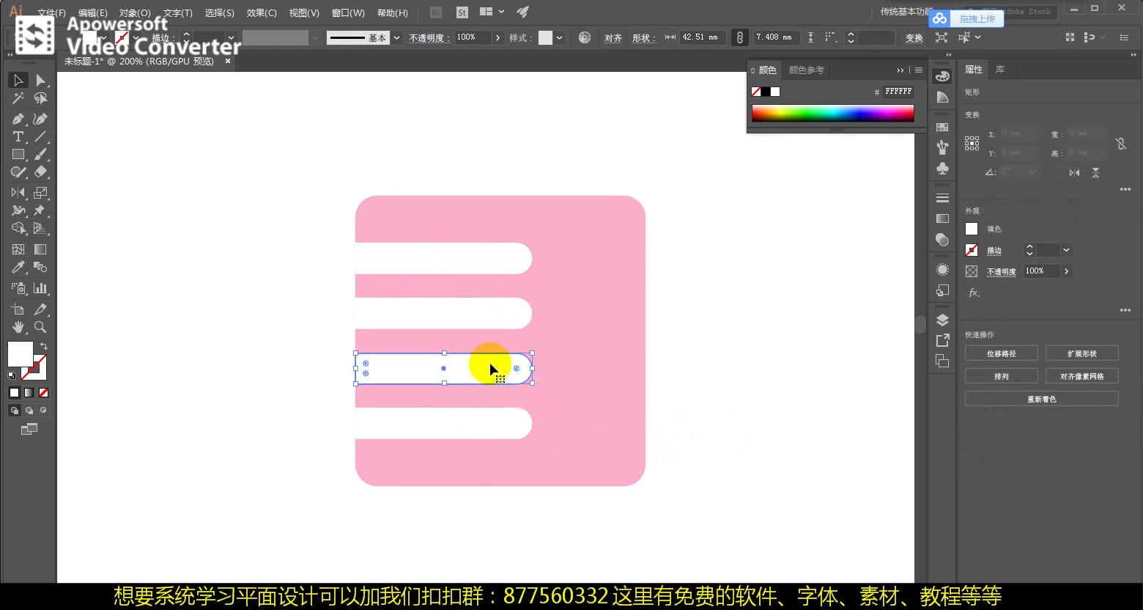This screenshot has width=1143, height=610.
Task: Pick a color from the spectrum bar
Action: point(832,113)
